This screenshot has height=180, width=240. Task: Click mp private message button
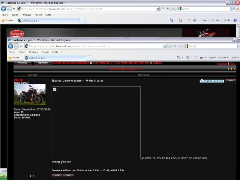(x=68, y=175)
